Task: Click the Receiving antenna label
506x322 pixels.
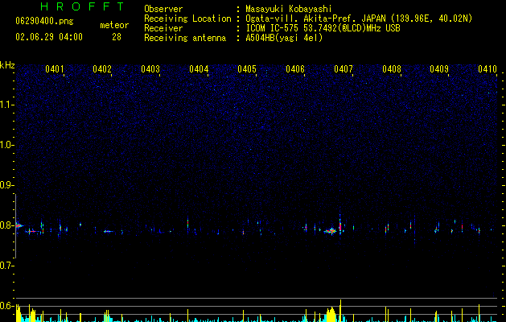Action: [185, 38]
